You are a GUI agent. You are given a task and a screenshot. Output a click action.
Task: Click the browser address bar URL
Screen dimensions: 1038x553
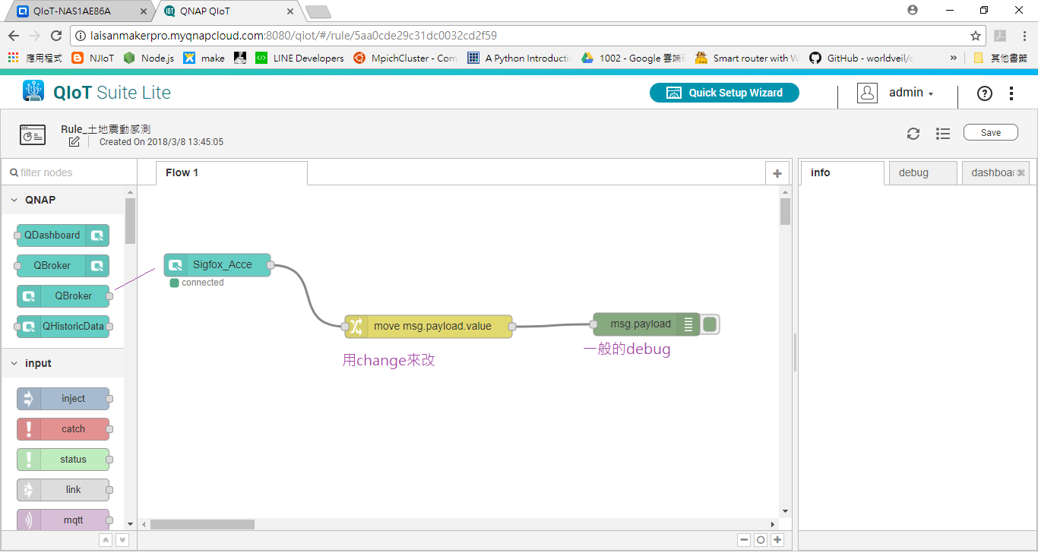(294, 36)
